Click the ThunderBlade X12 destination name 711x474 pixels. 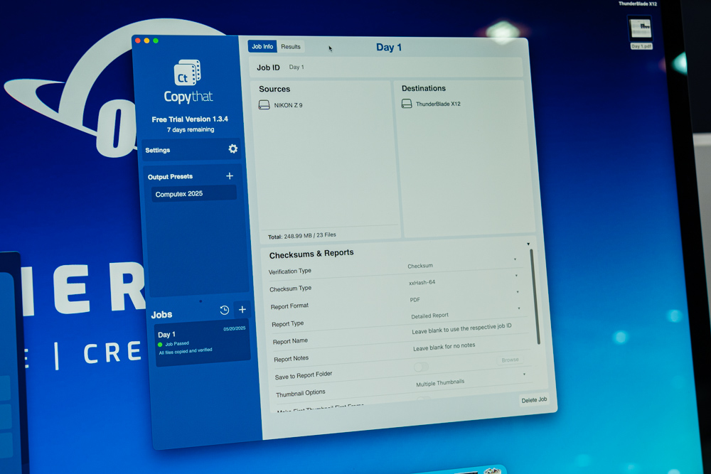438,104
